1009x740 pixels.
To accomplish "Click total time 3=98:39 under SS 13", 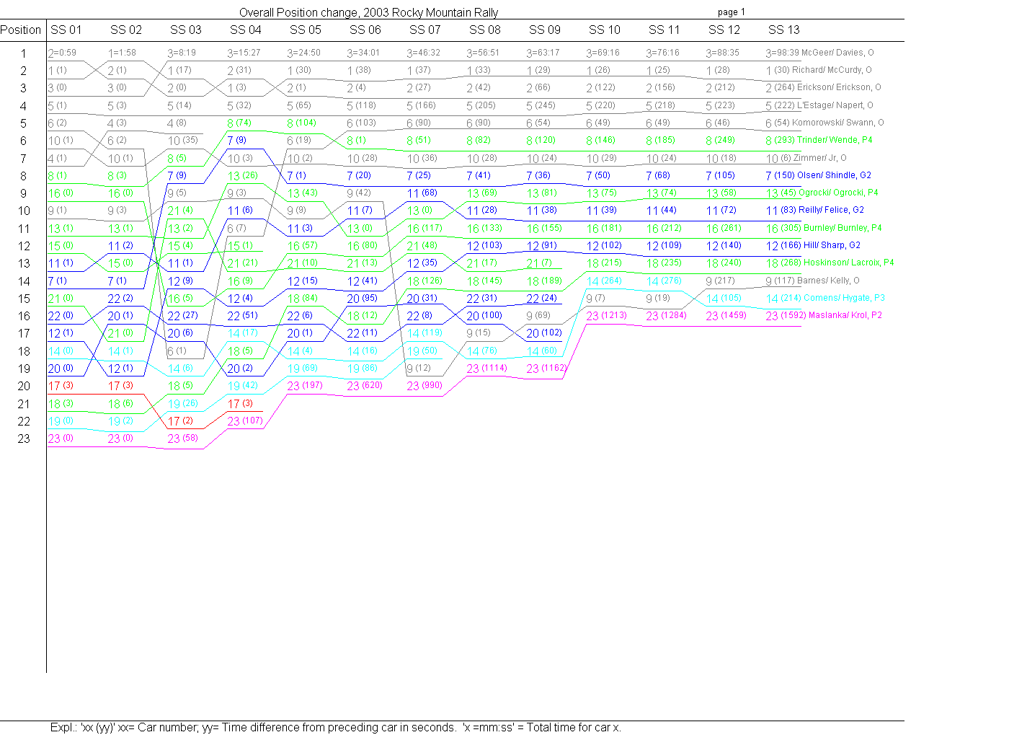I will point(782,53).
